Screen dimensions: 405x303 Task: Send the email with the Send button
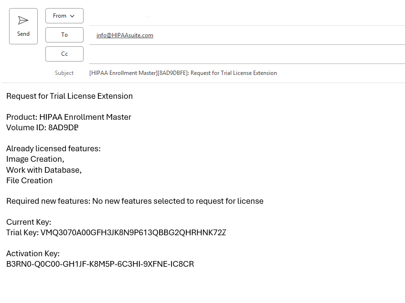pyautogui.click(x=23, y=26)
